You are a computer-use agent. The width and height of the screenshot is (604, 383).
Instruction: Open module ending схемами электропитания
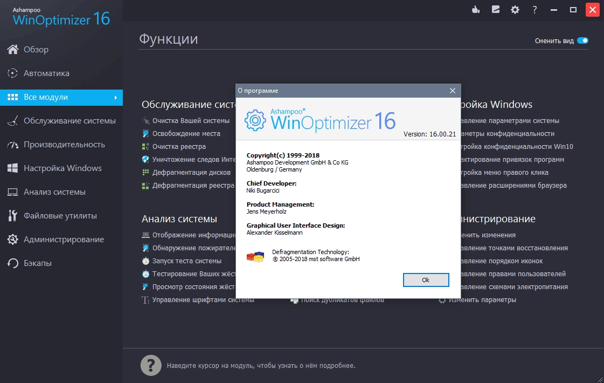[514, 287]
